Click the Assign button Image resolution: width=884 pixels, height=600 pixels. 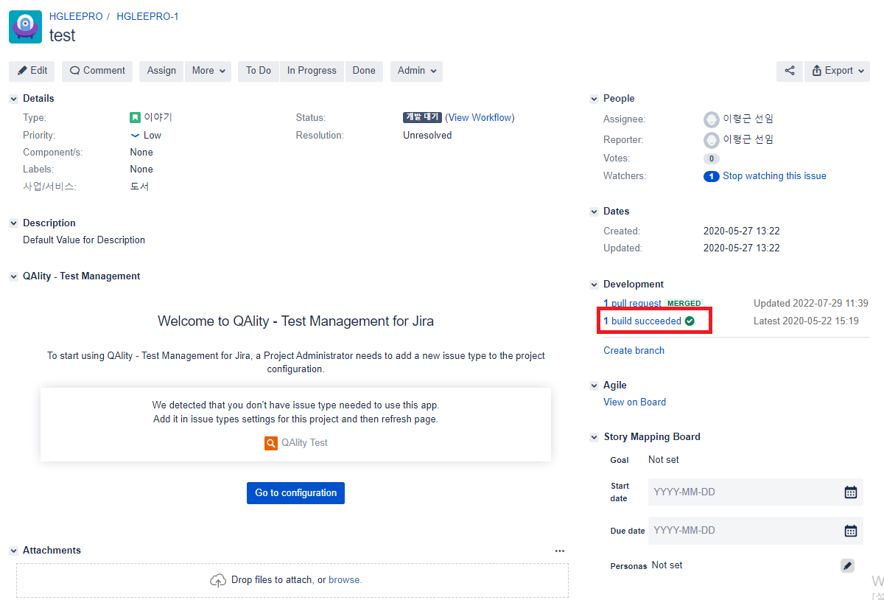click(161, 71)
